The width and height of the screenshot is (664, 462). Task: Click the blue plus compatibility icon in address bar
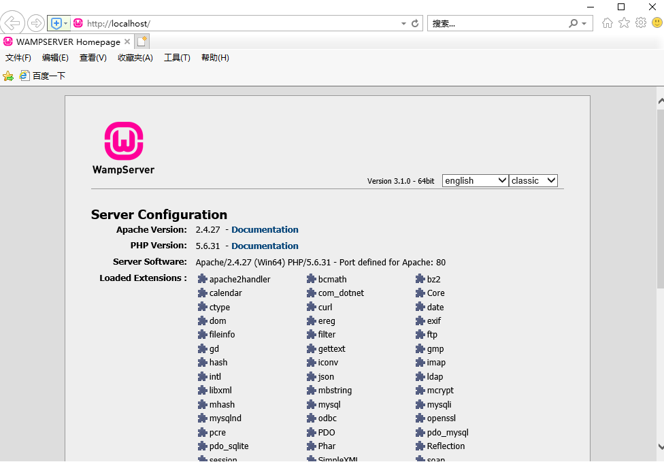[x=56, y=23]
